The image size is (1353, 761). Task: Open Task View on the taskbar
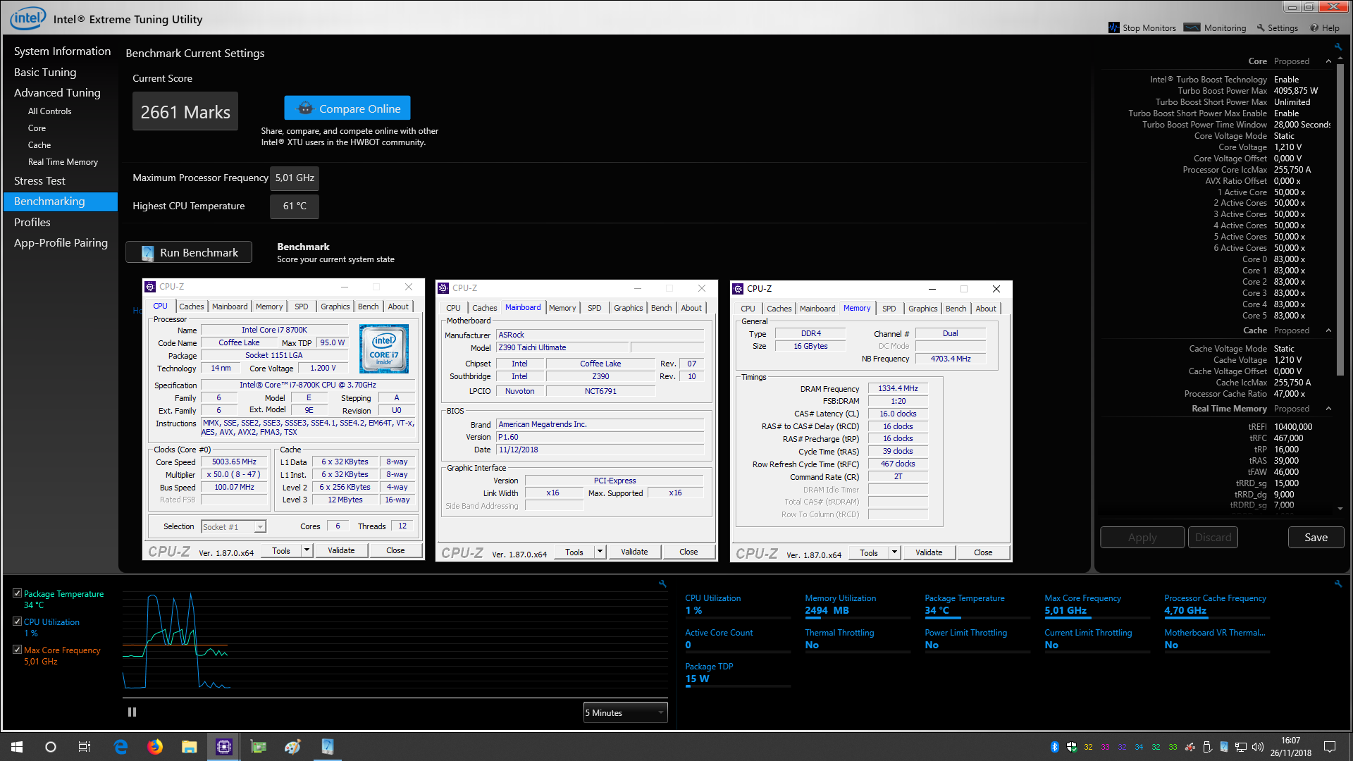[85, 747]
